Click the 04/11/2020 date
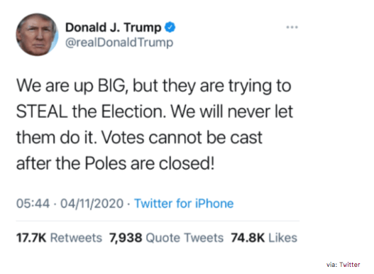 pos(92,204)
